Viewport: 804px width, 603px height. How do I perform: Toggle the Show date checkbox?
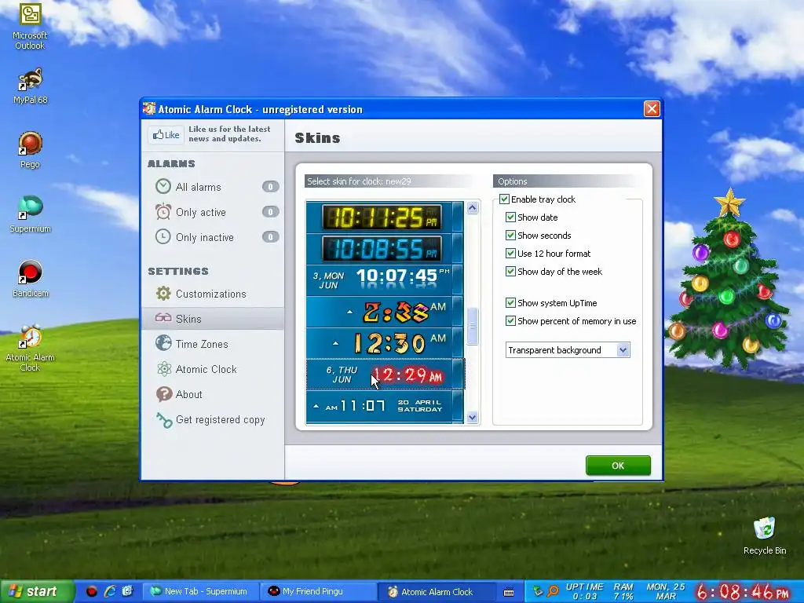(510, 217)
